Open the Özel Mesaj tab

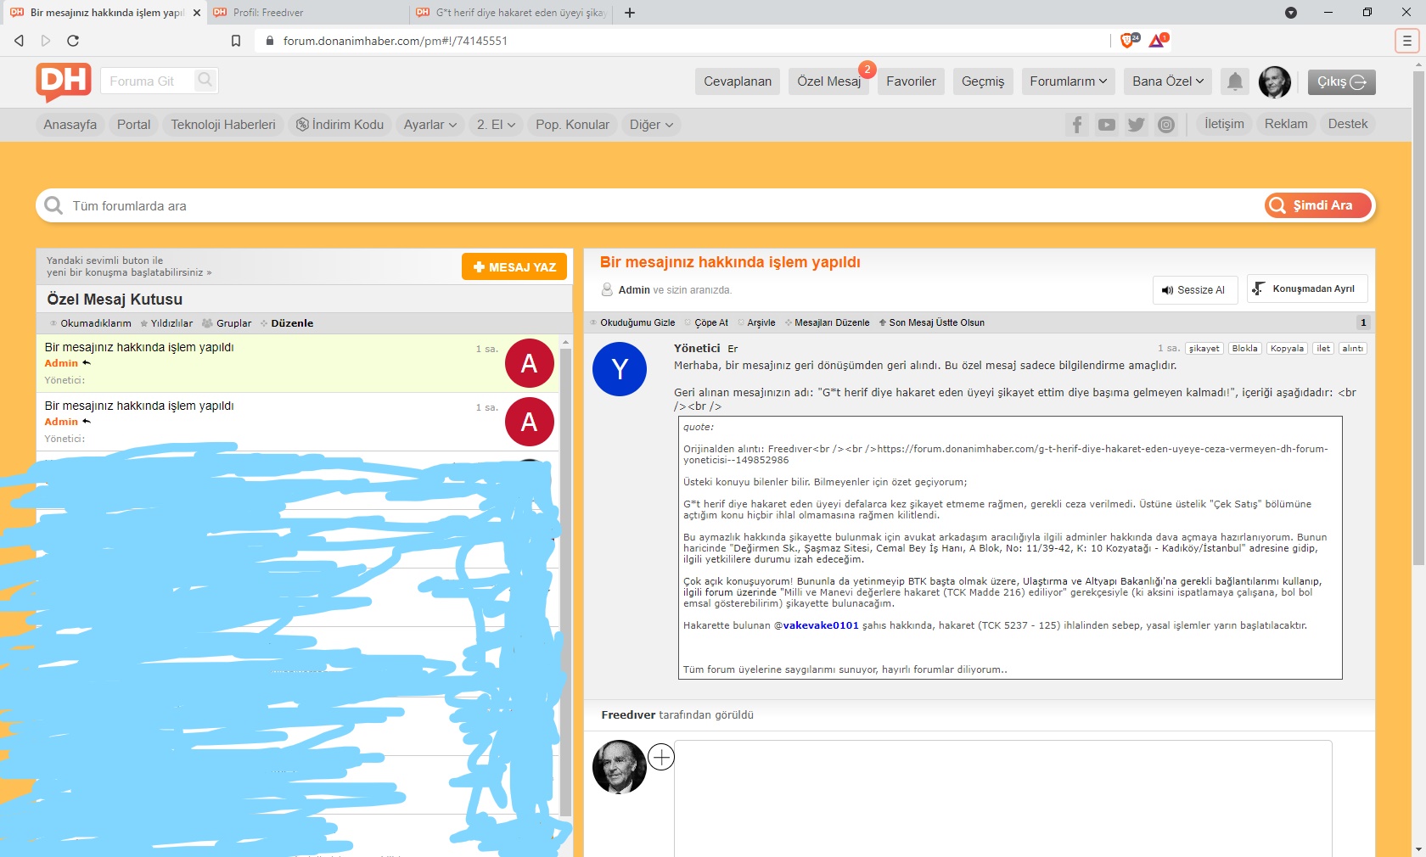coord(828,81)
